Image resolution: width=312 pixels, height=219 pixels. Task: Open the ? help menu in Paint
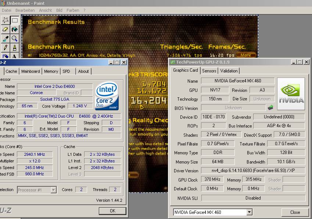[x=85, y=10]
